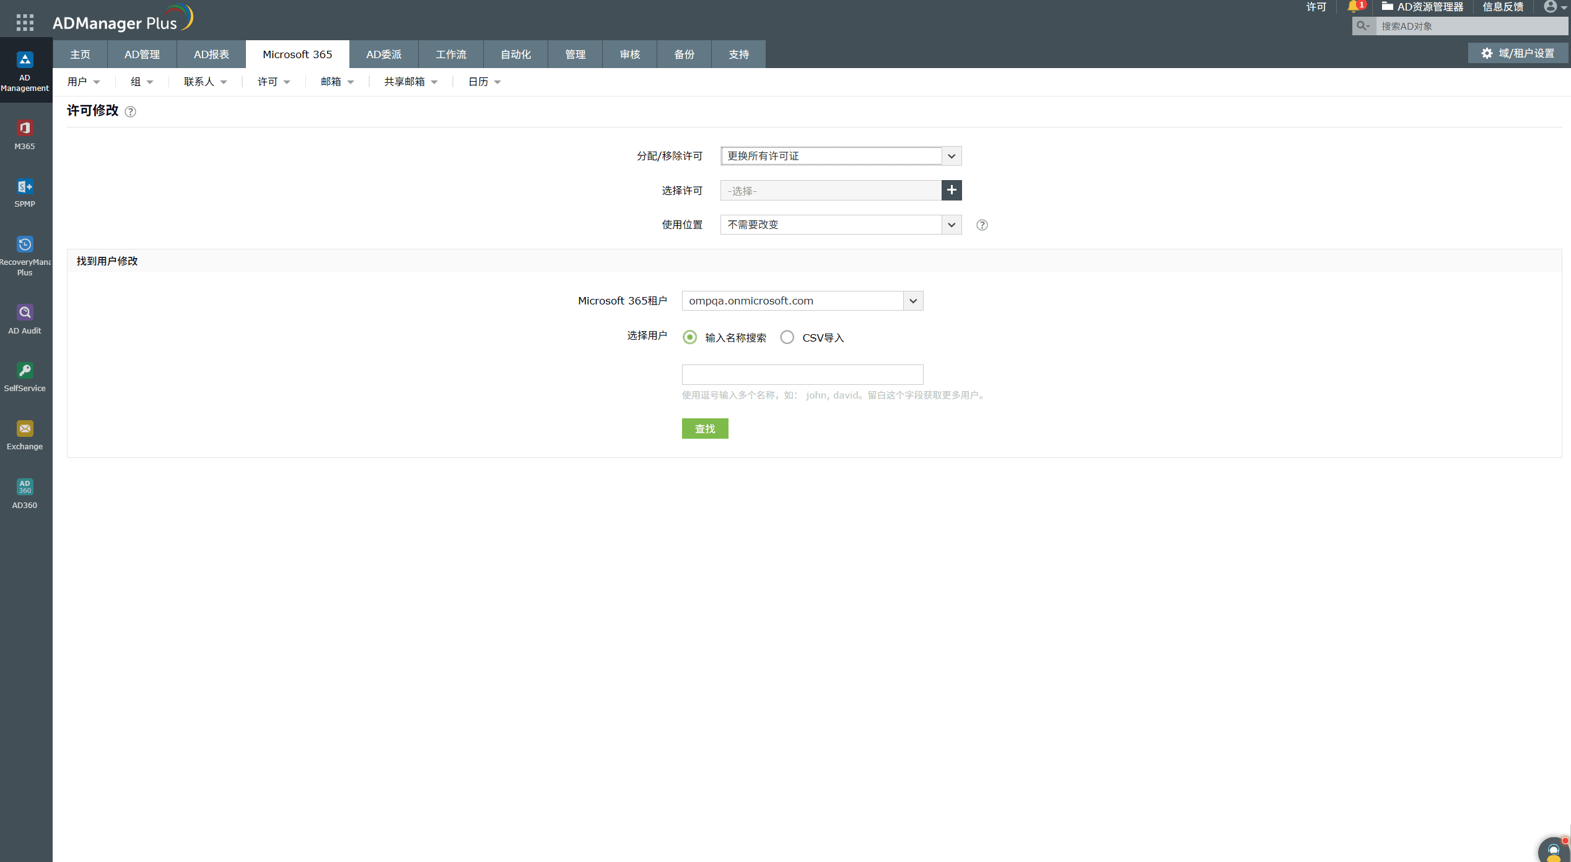Screen dimensions: 1571x862
Task: Click the user name search input field
Action: coord(802,374)
